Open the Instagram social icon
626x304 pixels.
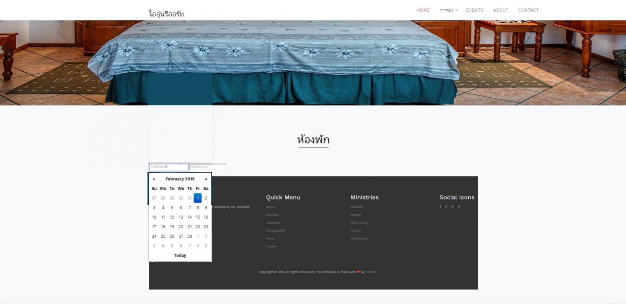[x=453, y=207]
